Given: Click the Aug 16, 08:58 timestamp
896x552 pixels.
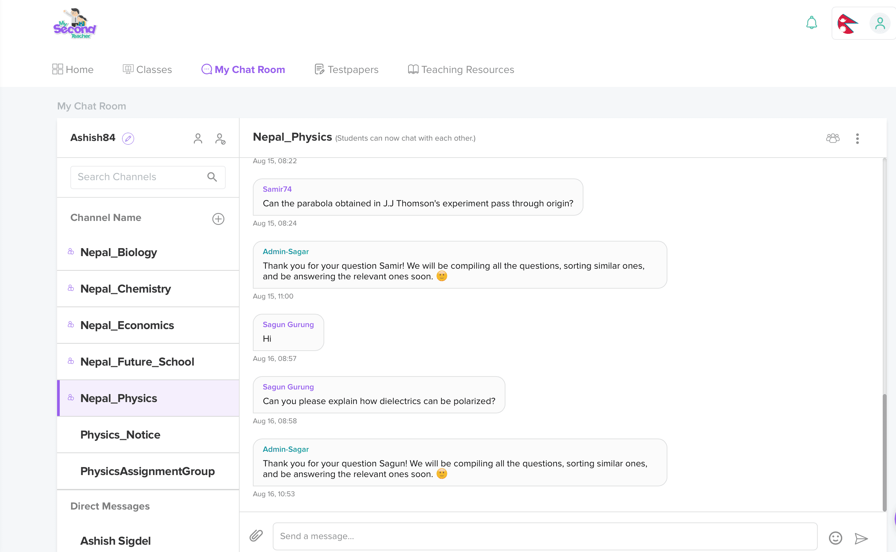Looking at the screenshot, I should [274, 421].
